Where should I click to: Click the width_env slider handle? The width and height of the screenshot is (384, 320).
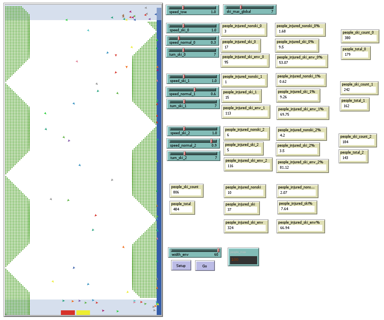[218, 250]
